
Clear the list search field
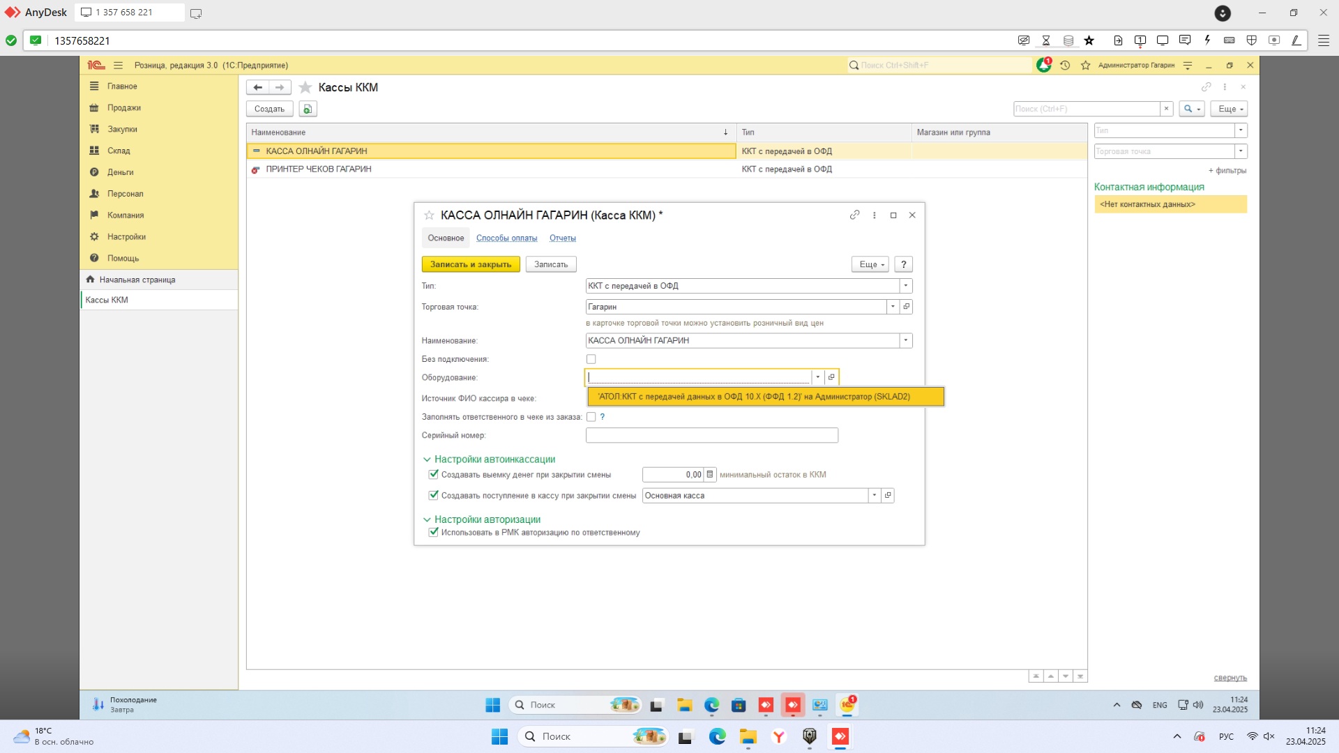click(x=1166, y=109)
